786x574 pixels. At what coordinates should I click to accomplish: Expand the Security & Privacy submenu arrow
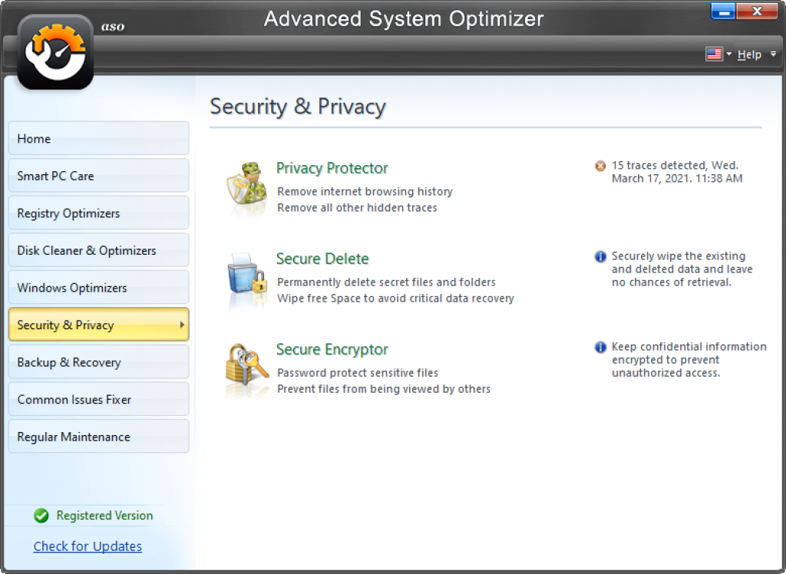[x=182, y=325]
